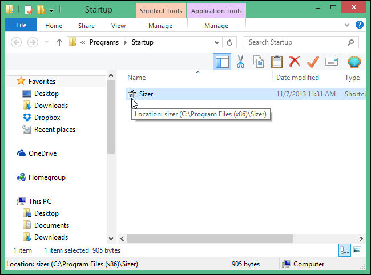The height and width of the screenshot is (275, 371).
Task: Click the clipboard Paste icon
Action: [x=276, y=62]
